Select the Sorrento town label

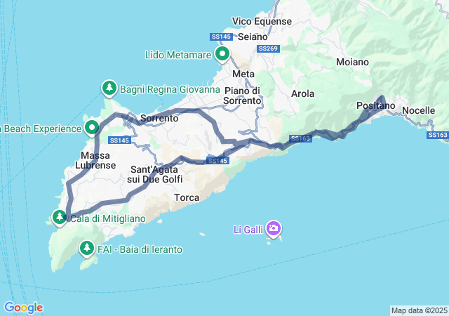[x=159, y=118]
